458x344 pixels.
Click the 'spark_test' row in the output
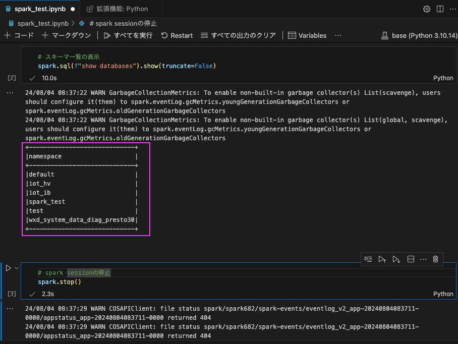pos(47,202)
